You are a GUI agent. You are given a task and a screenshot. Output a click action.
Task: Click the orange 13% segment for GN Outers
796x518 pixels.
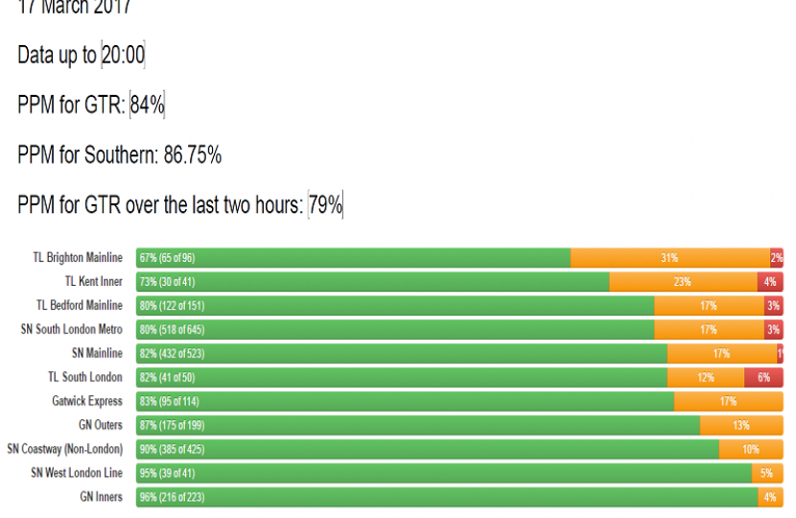click(741, 425)
